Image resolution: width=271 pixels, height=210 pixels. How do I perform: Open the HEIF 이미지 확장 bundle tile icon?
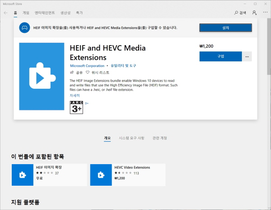click(x=23, y=175)
